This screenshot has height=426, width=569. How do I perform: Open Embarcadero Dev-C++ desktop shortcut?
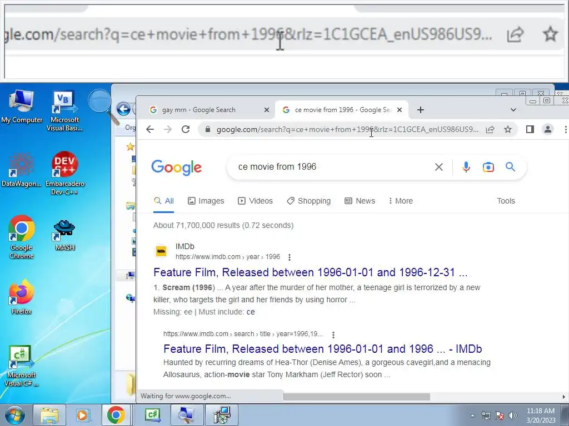click(x=64, y=173)
